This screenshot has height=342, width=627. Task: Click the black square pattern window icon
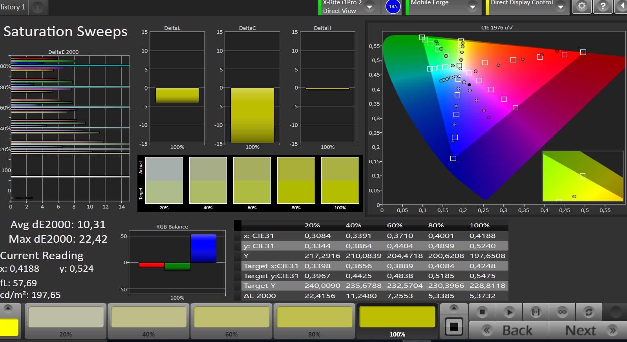point(454,327)
